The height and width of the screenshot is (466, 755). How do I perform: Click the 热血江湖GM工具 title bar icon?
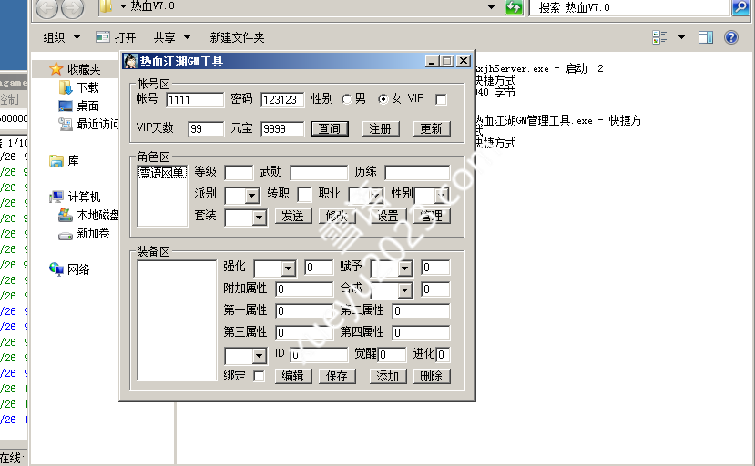(130, 61)
